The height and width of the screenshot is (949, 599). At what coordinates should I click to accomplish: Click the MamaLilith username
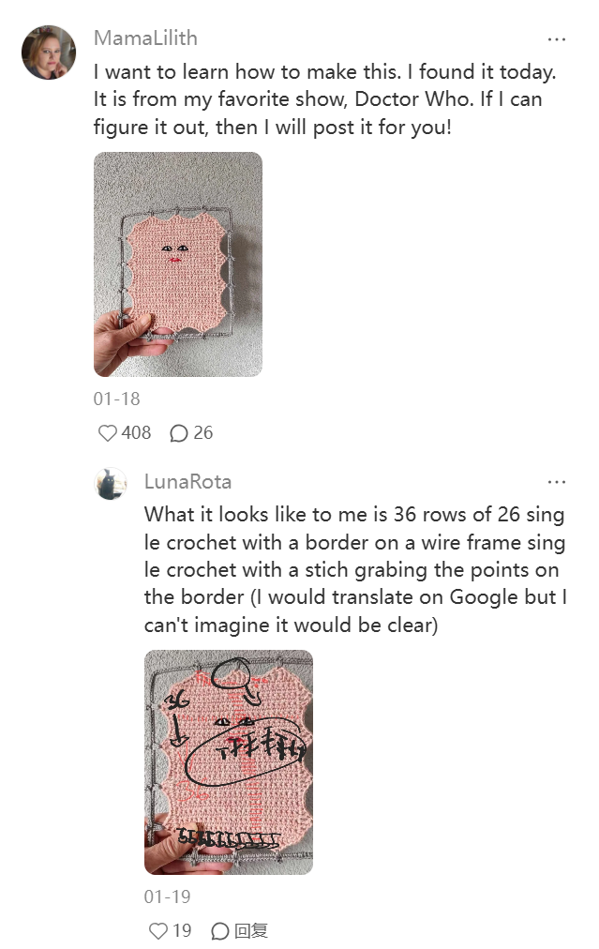tap(146, 38)
